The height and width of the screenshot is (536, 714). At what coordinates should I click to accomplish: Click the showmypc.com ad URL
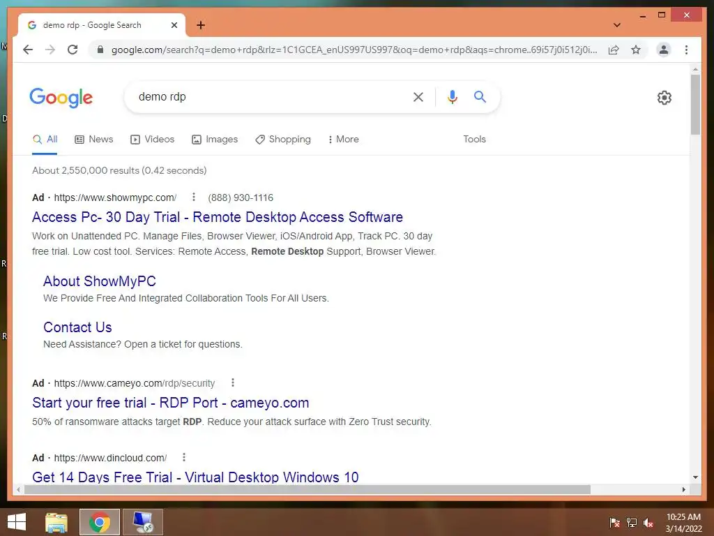click(x=115, y=198)
